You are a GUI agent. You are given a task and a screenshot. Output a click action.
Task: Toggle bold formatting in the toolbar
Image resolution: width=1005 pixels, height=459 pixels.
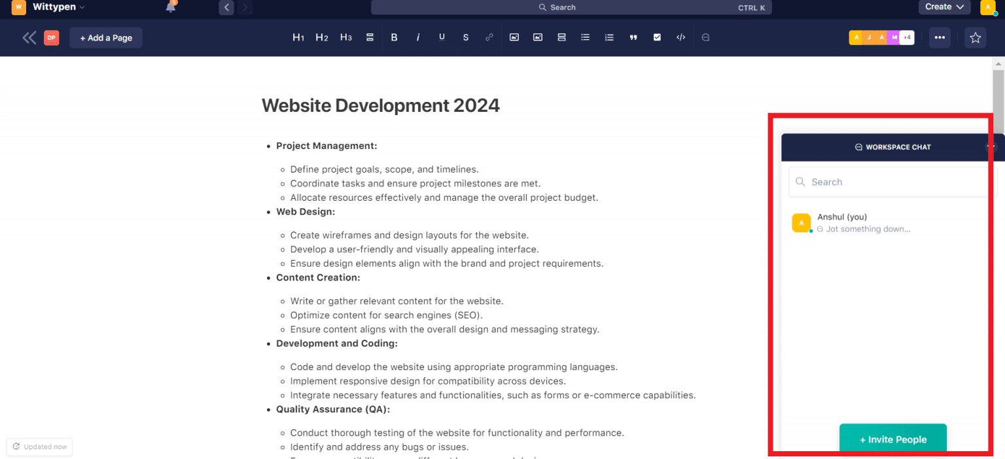(395, 37)
